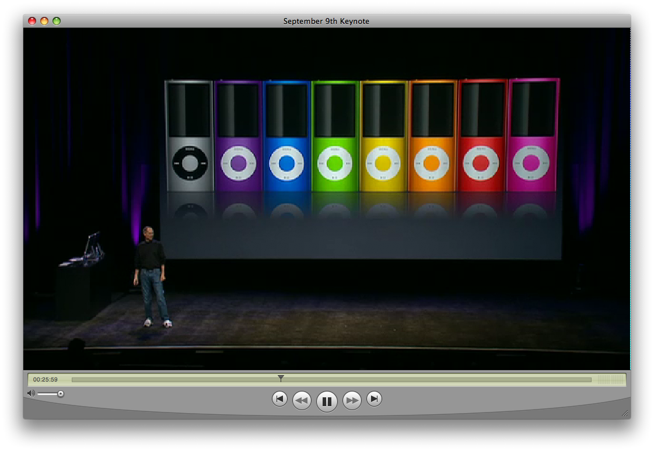
Task: Click the orange iPod nano in the video
Action: (x=432, y=136)
